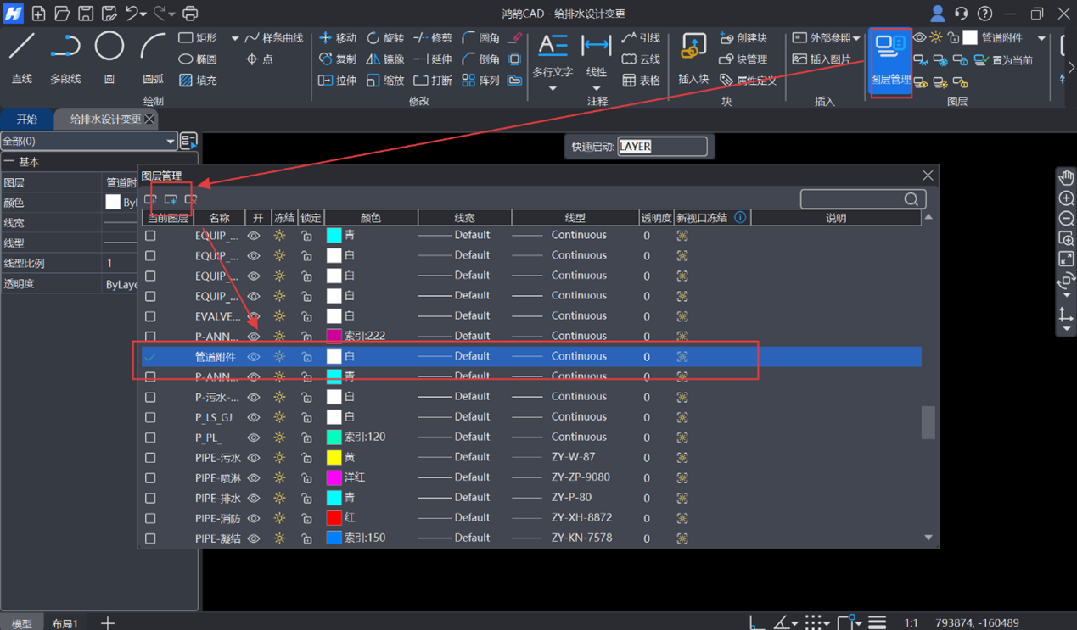Click the 填充 hatch fill tool

click(x=198, y=81)
